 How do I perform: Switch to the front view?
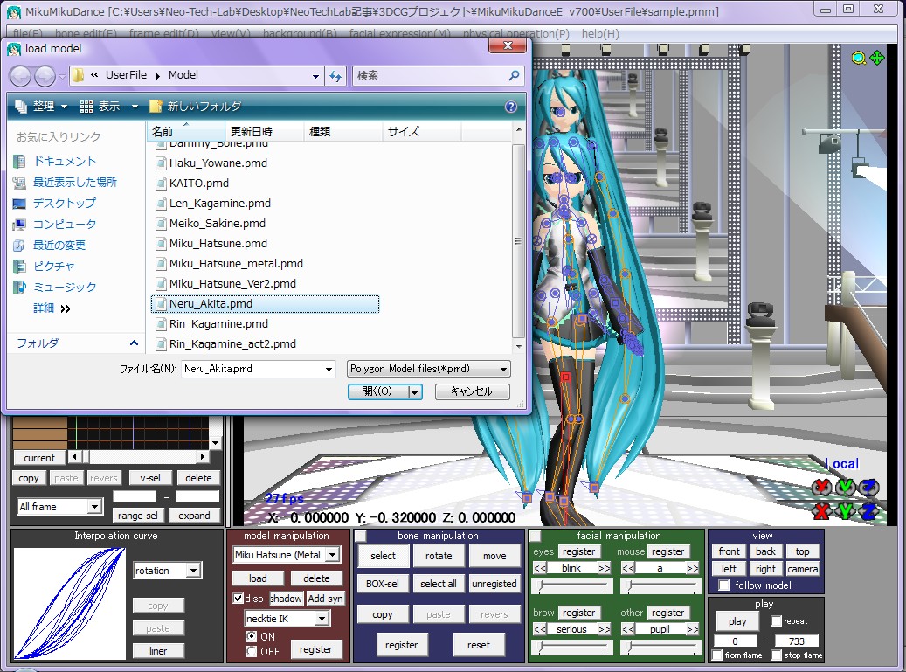pos(730,551)
